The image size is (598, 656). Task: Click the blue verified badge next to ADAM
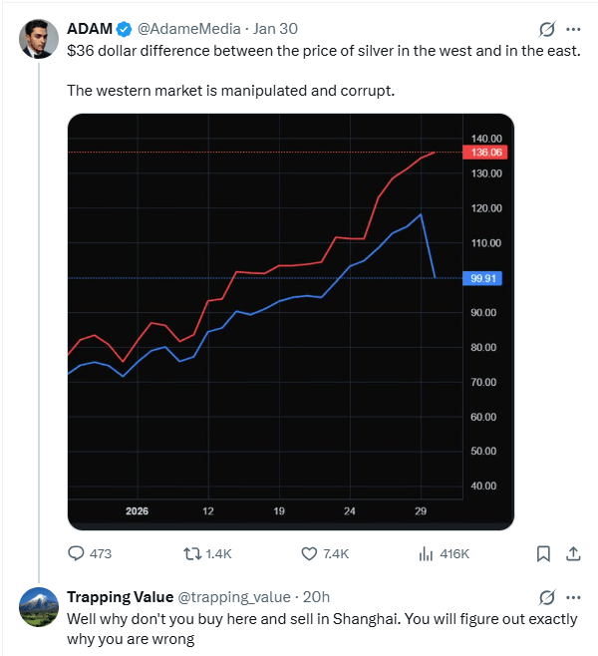pyautogui.click(x=126, y=29)
